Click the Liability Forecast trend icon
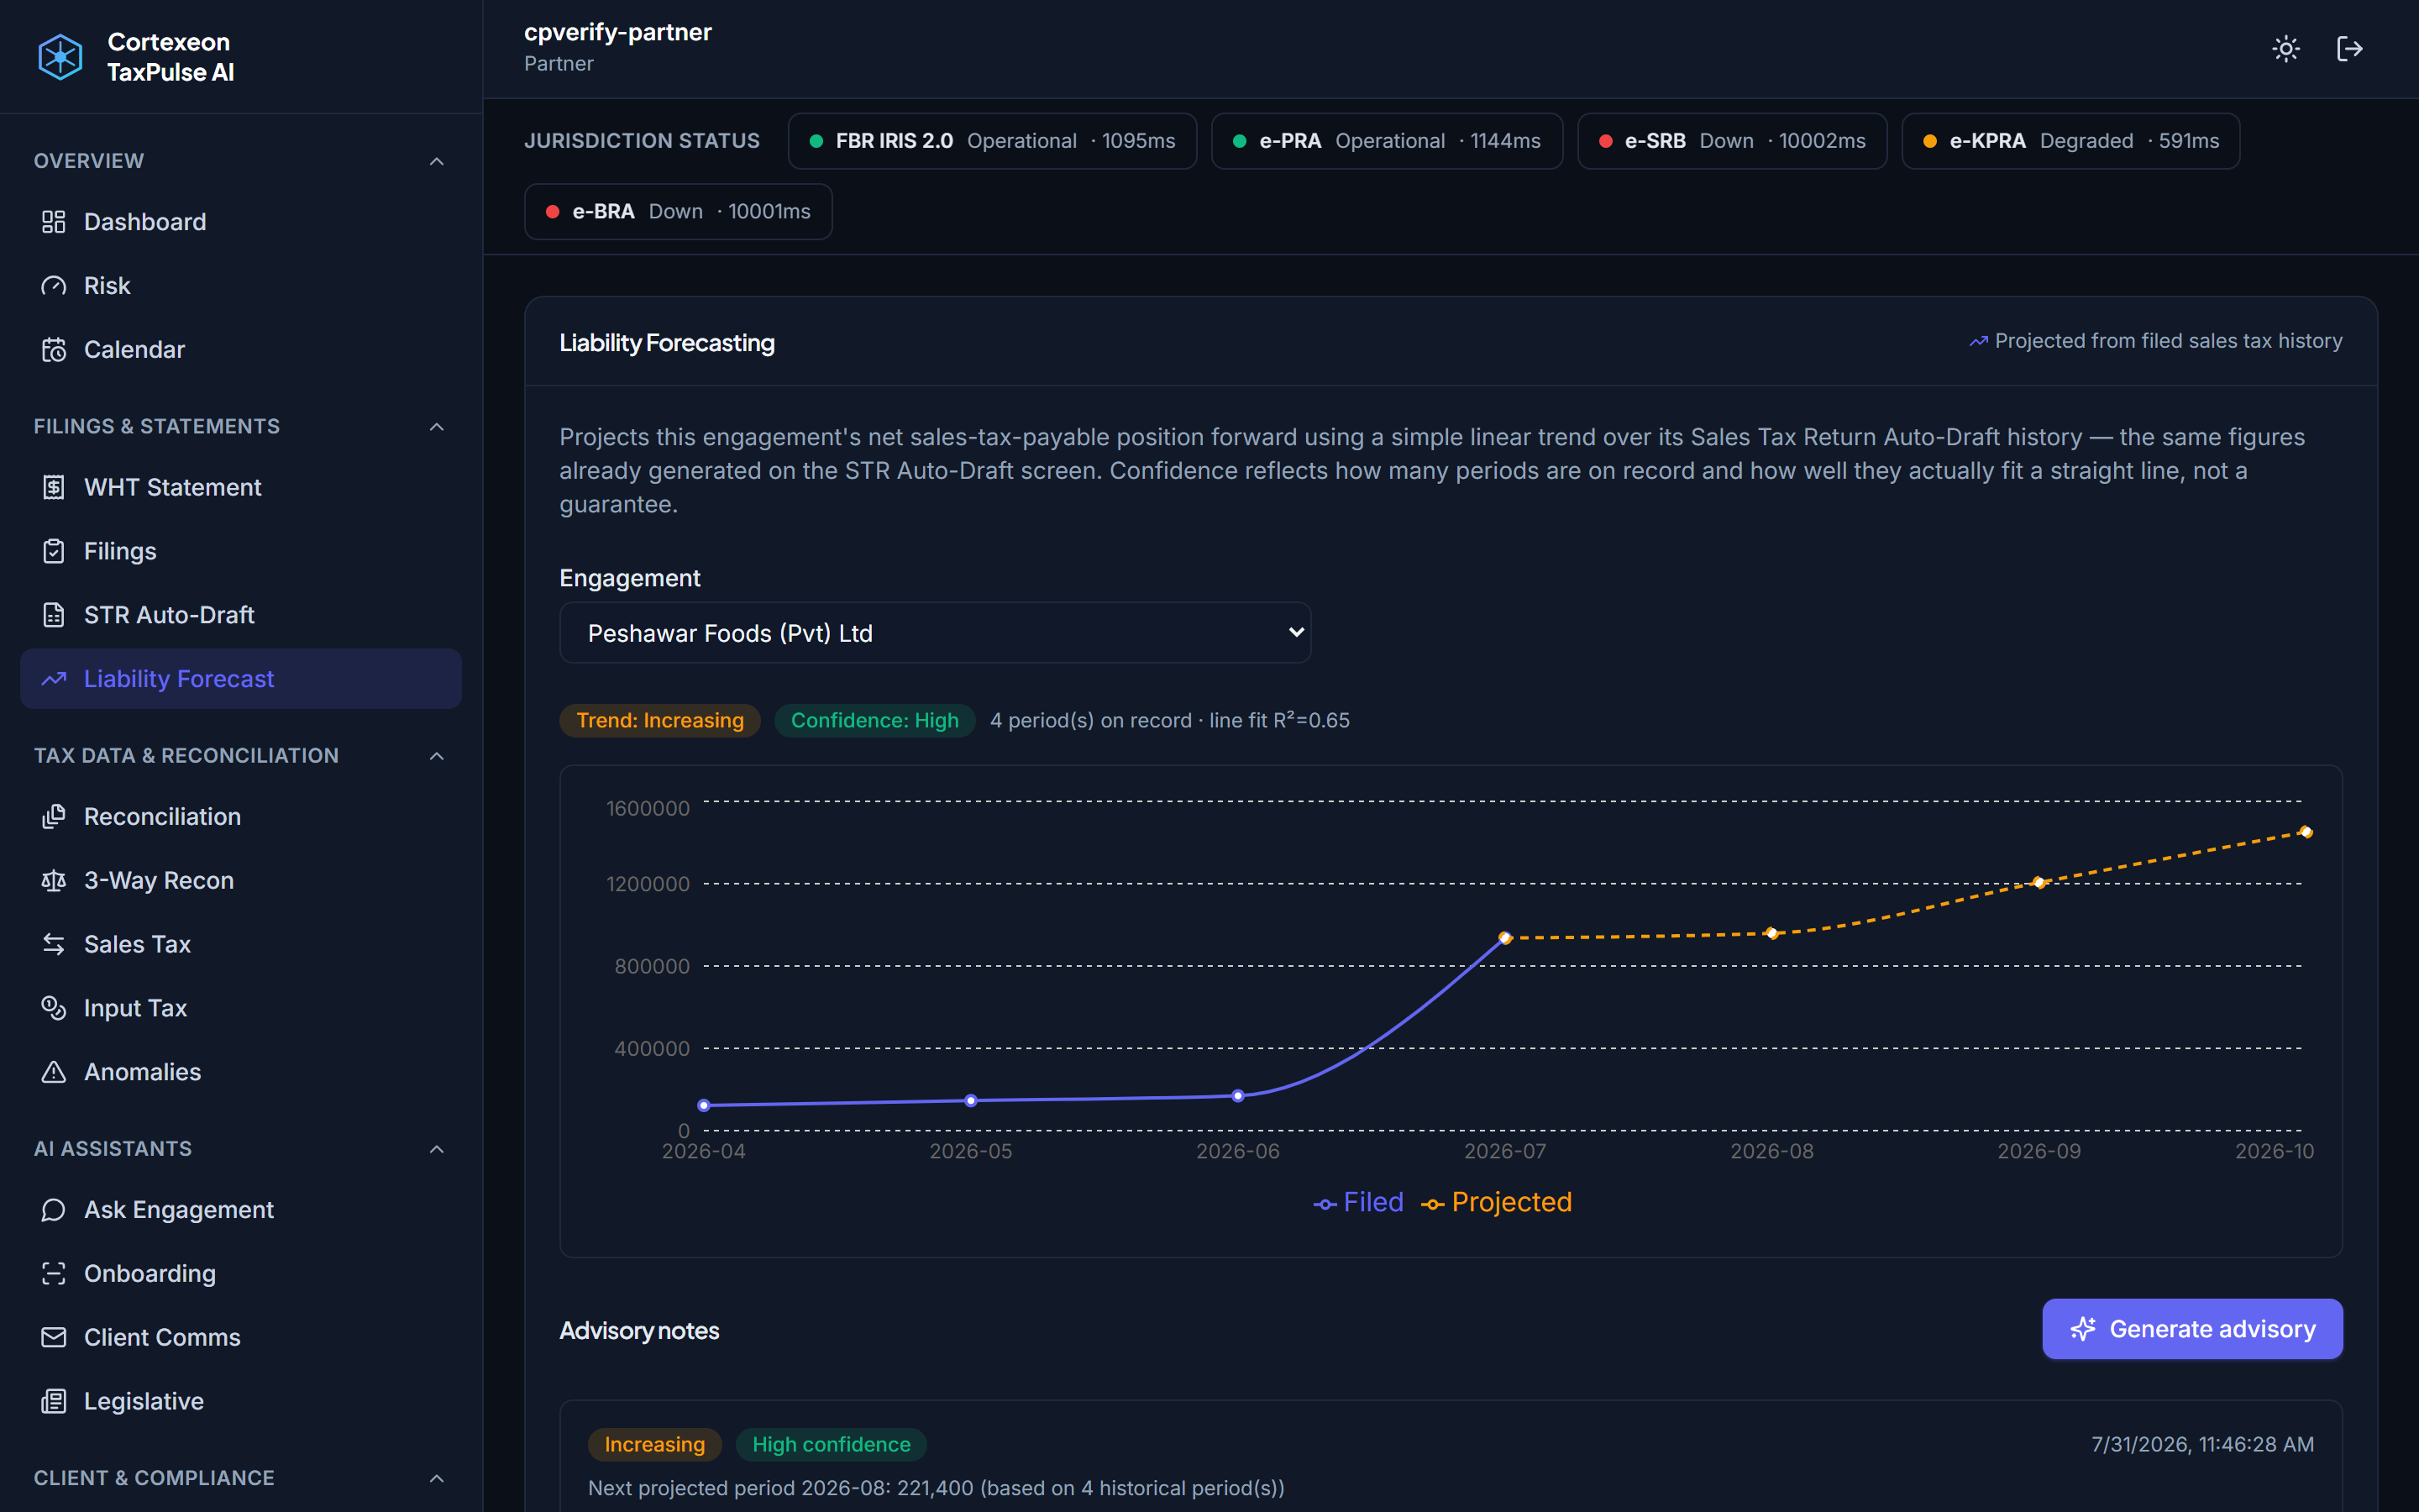Screen dimensions: 2419x1512 [x=54, y=679]
